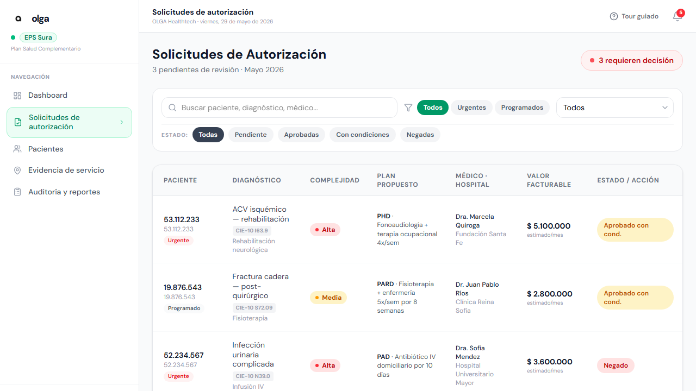Click the CIE-10 I63.9 code tag
696x391 pixels.
pos(252,231)
